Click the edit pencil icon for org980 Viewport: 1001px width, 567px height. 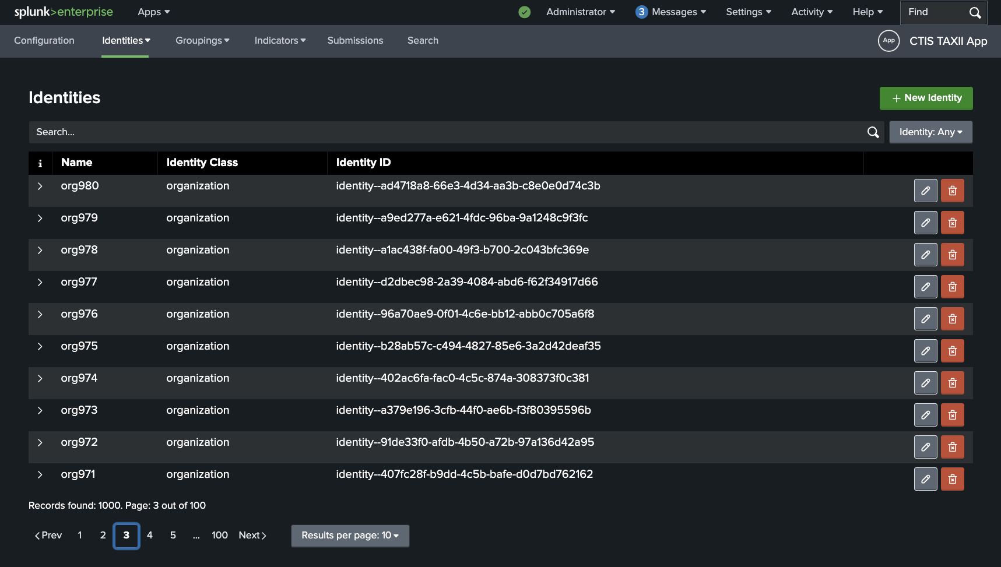[x=925, y=191]
